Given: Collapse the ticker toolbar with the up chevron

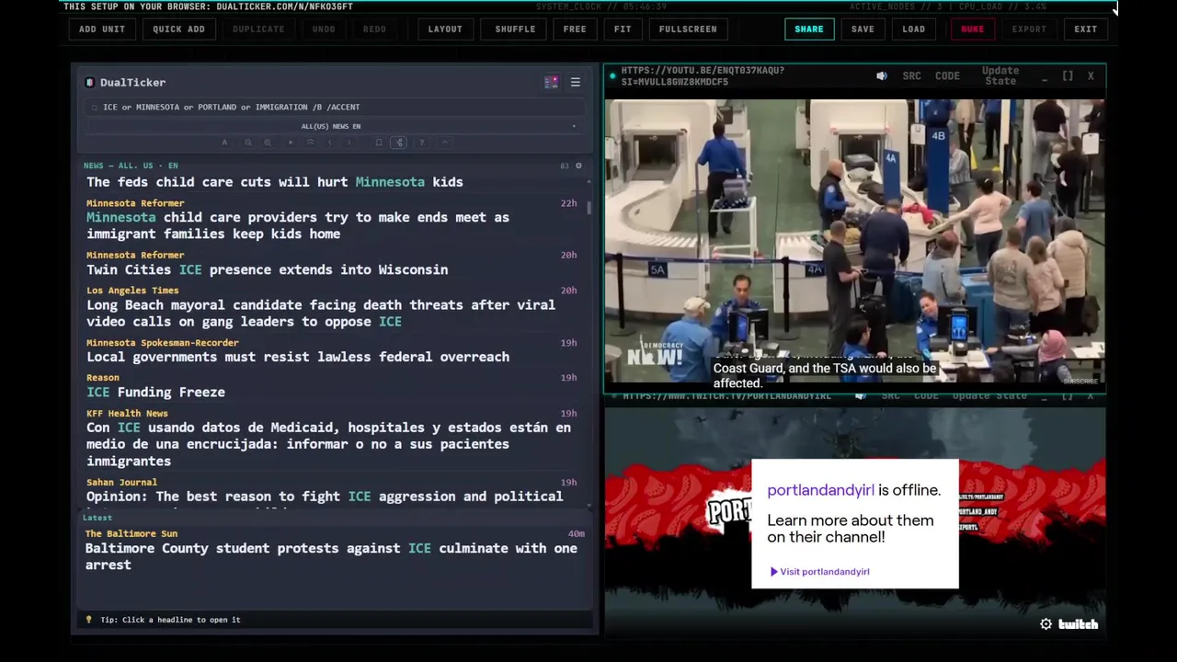Looking at the screenshot, I should click(444, 143).
